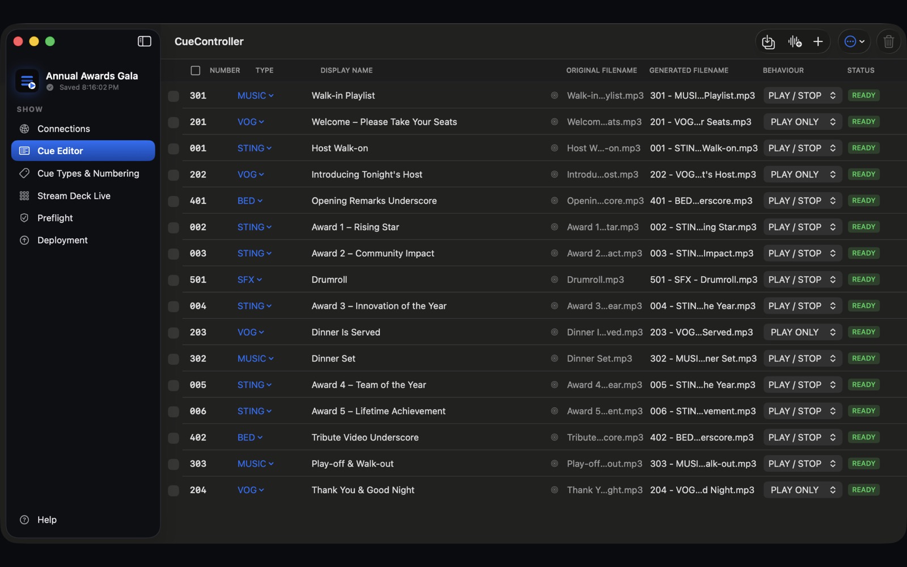Go to Stream Deck Live
This screenshot has height=567, width=907.
point(83,196)
